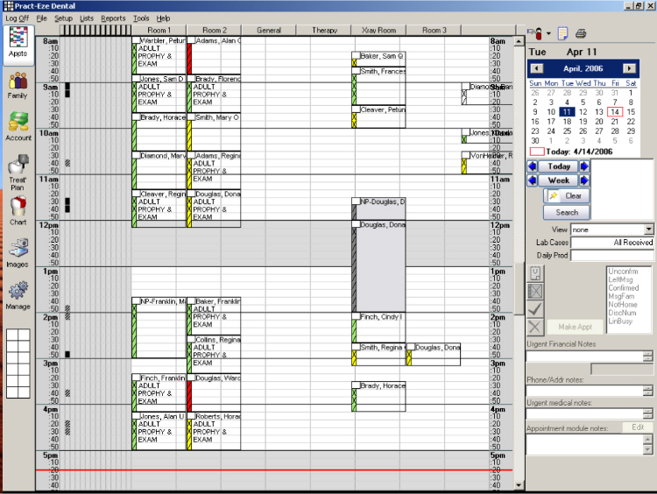Viewport: 657px width, 494px height.
Task: Open dropdown arrow beside traffic light icon
Action: tap(548, 33)
